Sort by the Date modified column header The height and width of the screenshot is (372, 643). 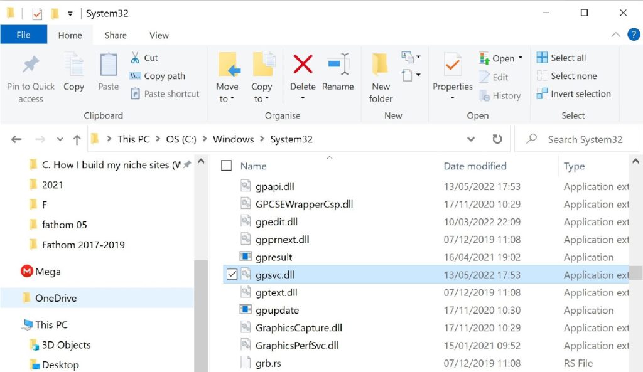tap(475, 166)
